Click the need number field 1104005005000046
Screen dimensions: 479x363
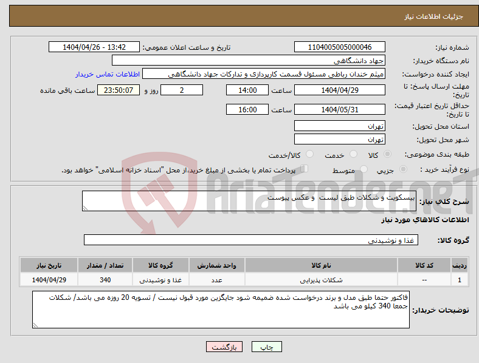(x=340, y=47)
